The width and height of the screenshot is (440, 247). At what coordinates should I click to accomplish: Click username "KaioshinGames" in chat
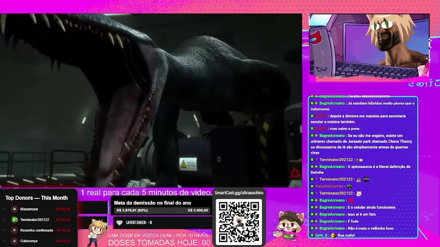[329, 186]
